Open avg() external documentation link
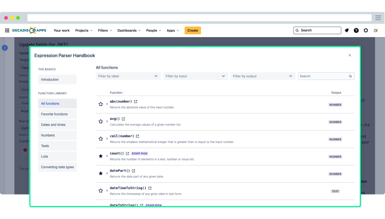Screen dimensions: 385x219 [123, 119]
